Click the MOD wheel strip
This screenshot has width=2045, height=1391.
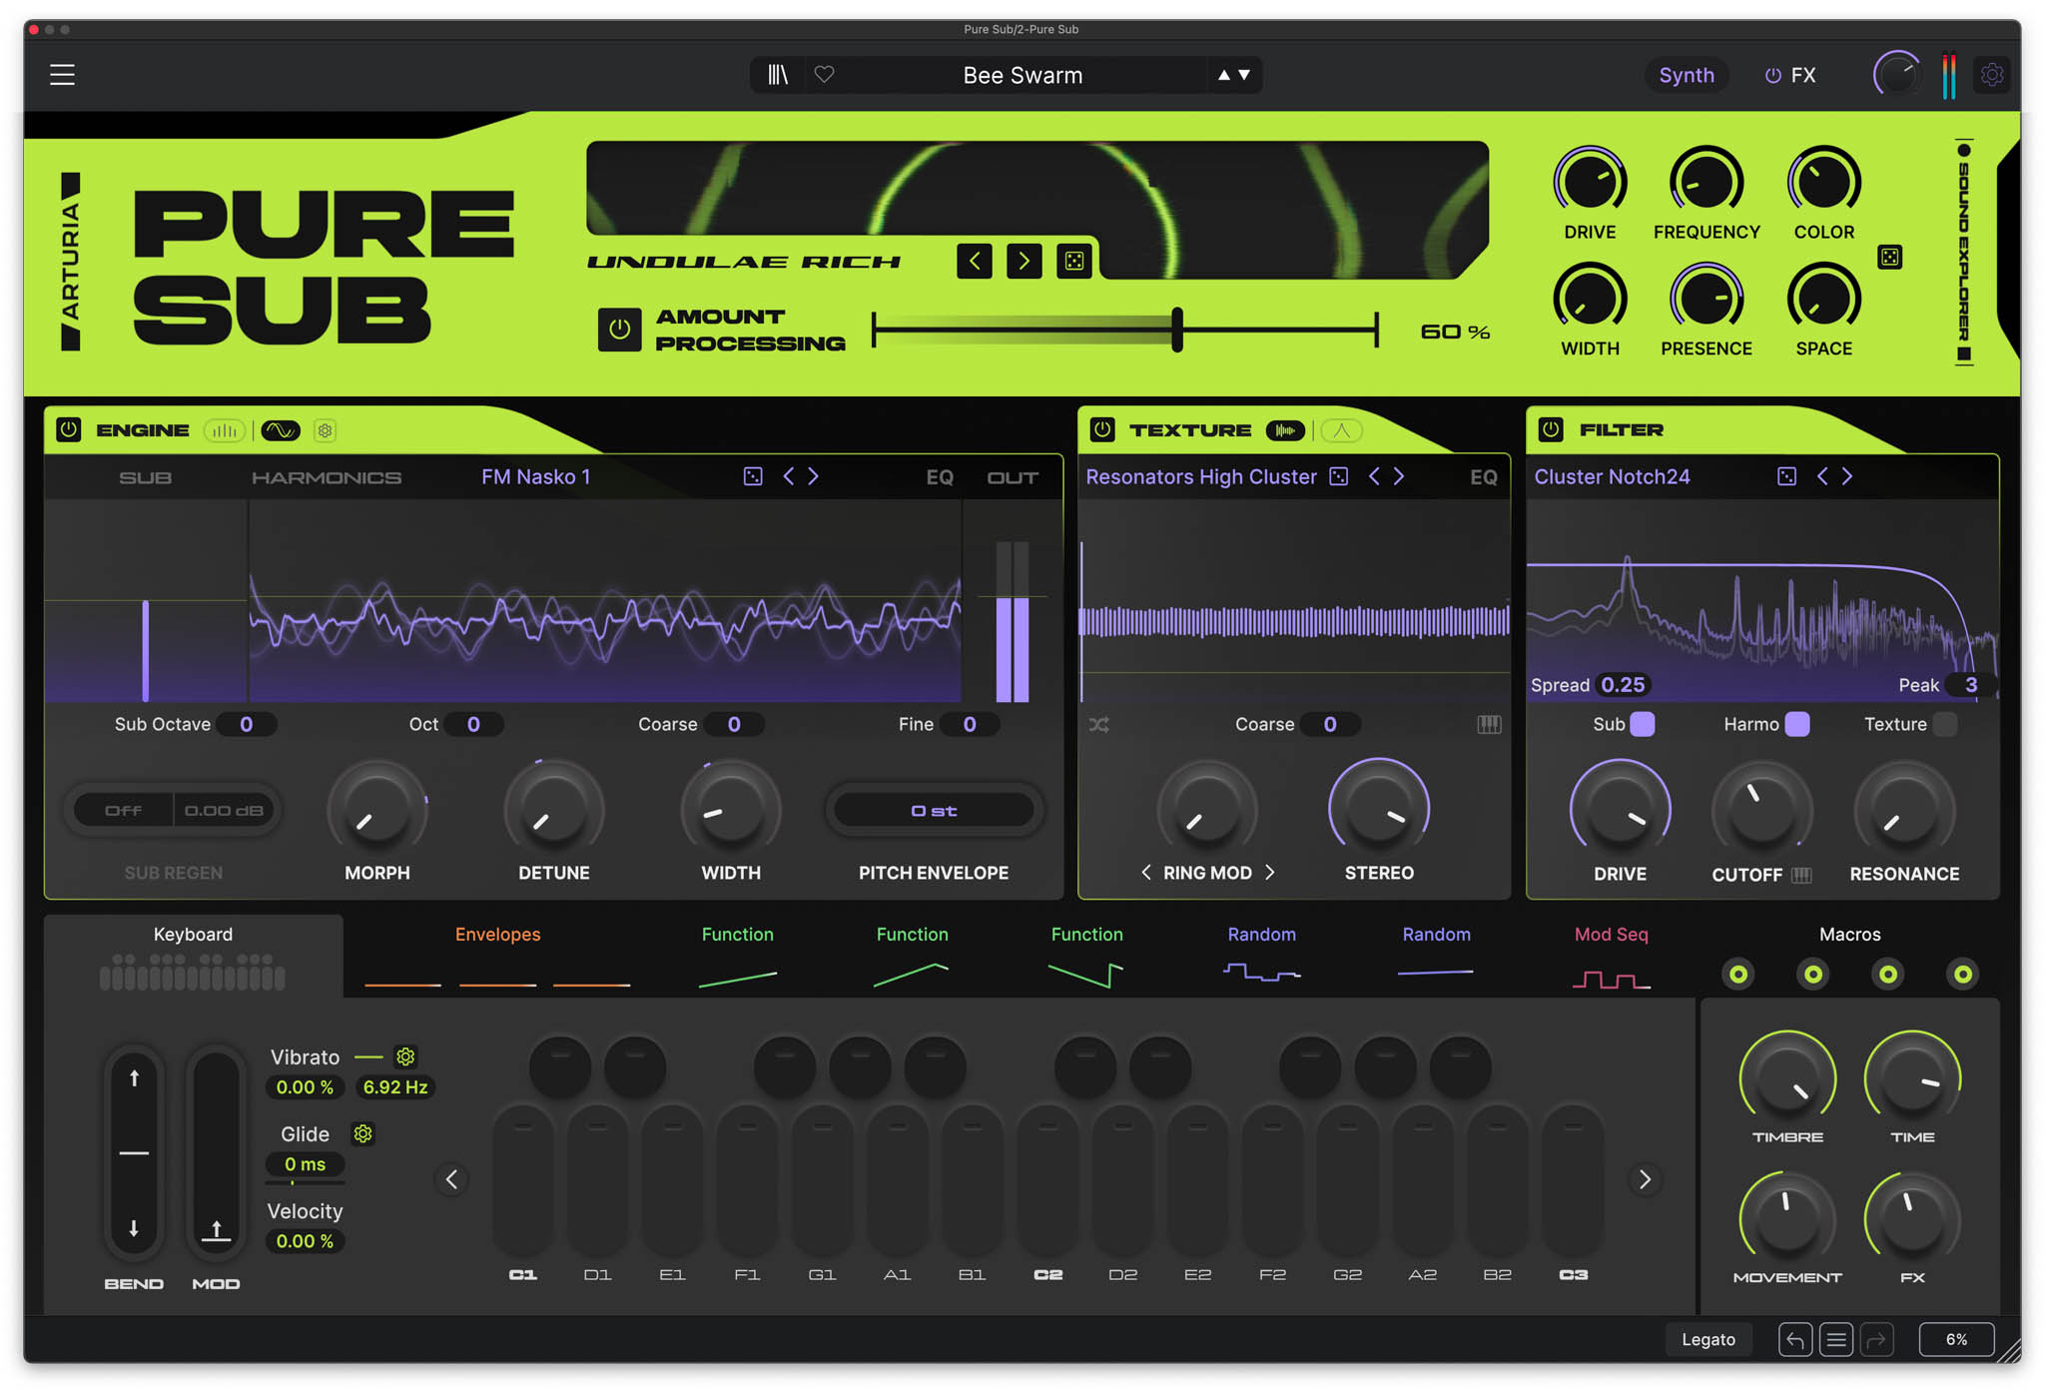pos(216,1153)
